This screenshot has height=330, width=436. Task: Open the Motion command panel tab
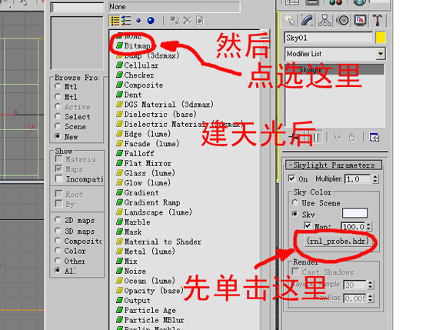click(x=342, y=21)
